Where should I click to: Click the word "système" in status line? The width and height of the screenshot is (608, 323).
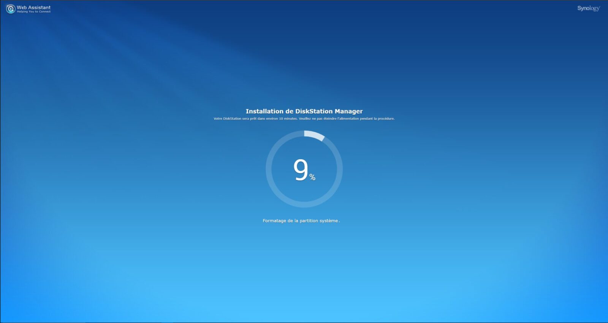(328, 221)
